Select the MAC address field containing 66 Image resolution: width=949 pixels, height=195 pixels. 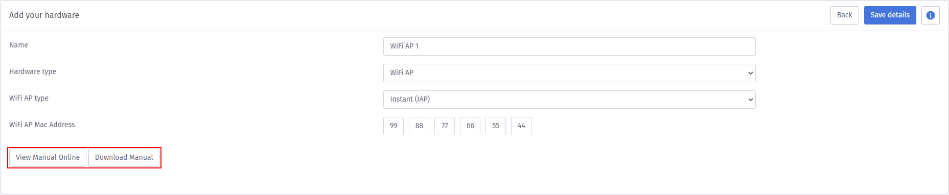point(470,126)
